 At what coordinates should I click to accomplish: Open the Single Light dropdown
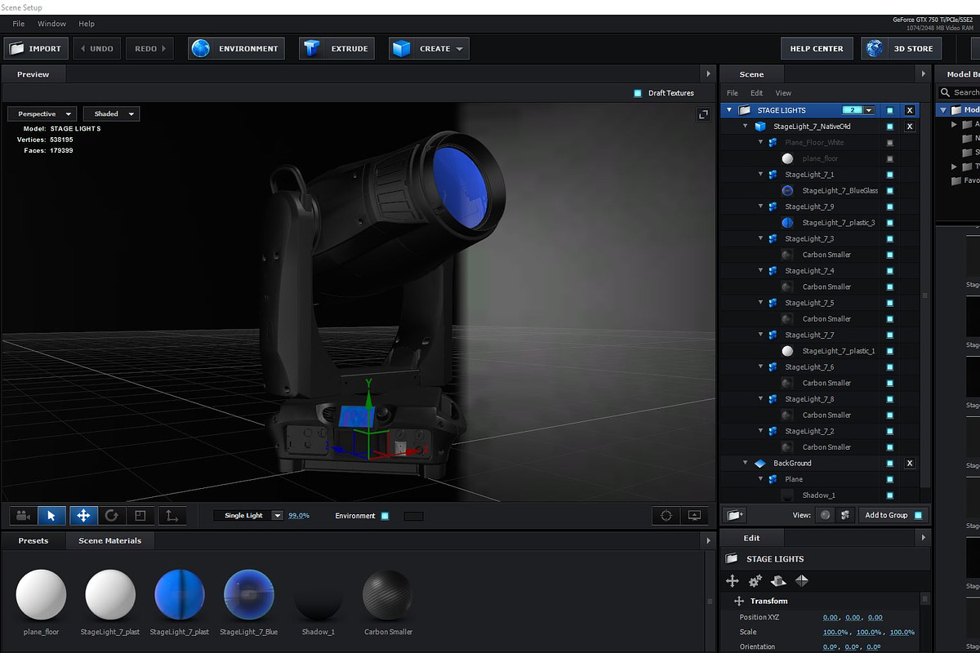(x=248, y=516)
